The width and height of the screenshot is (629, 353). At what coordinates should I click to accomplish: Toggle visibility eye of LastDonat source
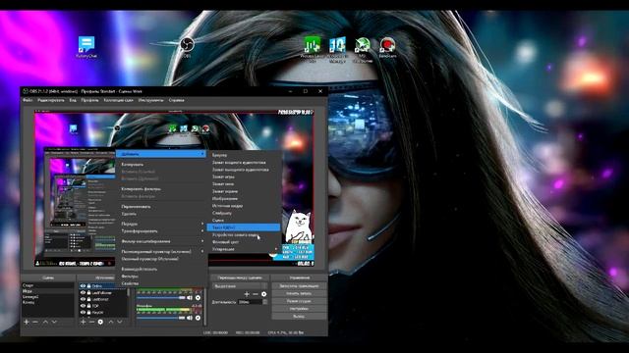pos(83,299)
